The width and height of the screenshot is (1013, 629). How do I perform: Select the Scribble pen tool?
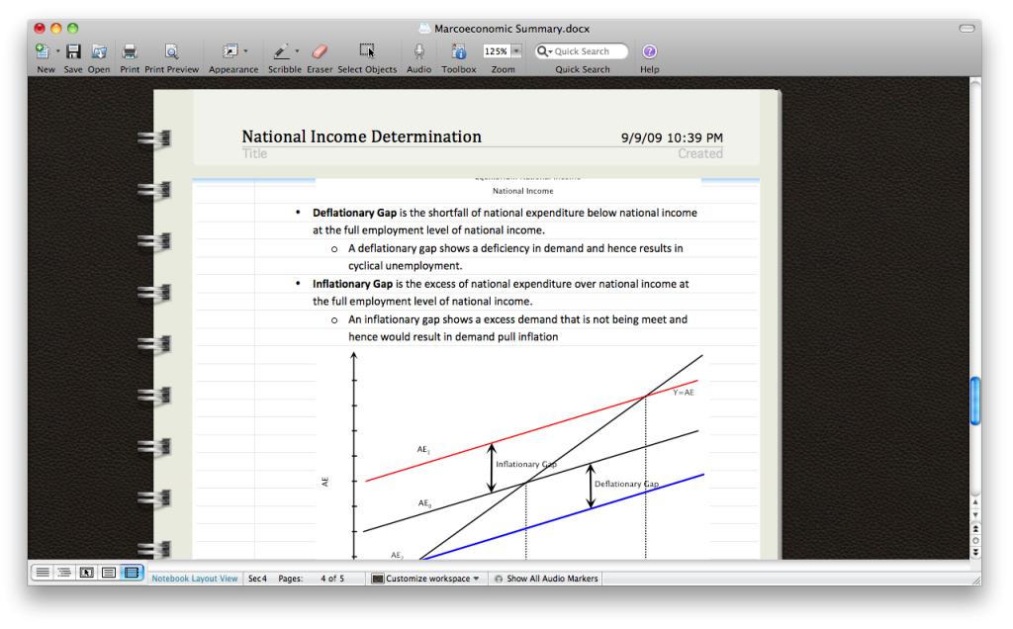(x=281, y=51)
